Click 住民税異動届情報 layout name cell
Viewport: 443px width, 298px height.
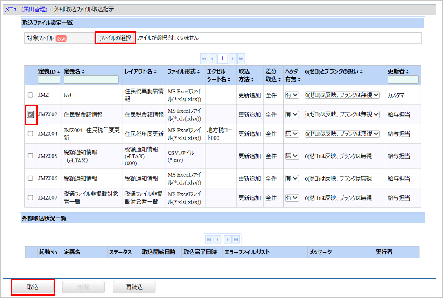tap(144, 95)
